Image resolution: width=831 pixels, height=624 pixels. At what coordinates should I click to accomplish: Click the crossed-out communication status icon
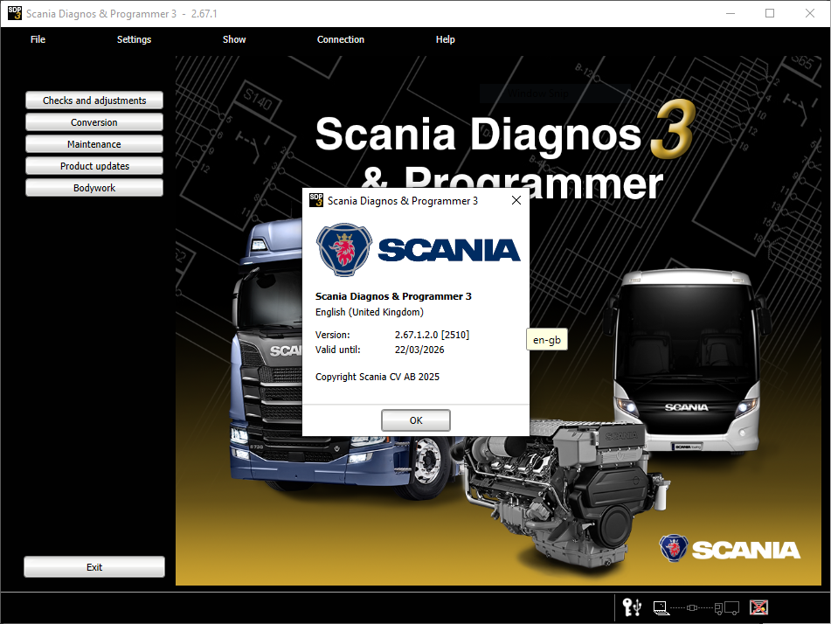(x=758, y=607)
